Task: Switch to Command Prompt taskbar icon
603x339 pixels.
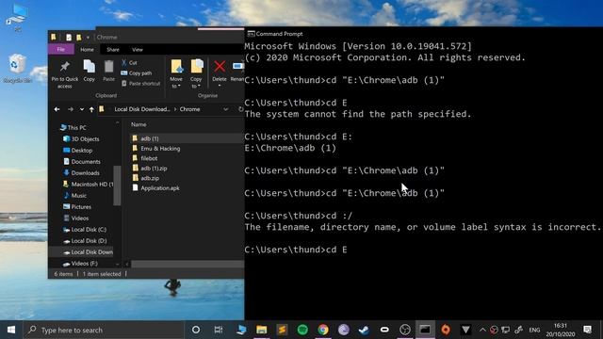Action: point(425,330)
